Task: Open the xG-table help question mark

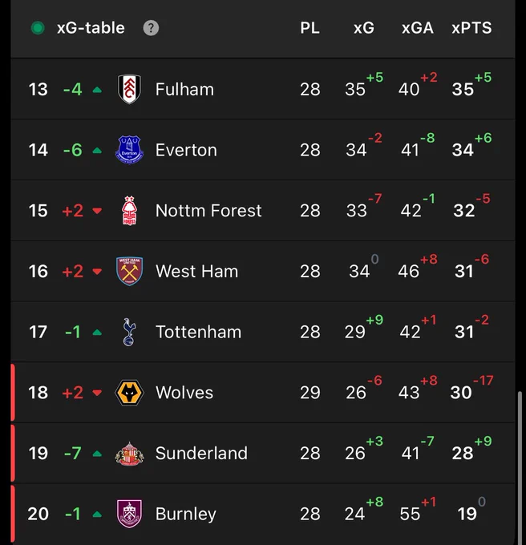Action: pyautogui.click(x=151, y=28)
